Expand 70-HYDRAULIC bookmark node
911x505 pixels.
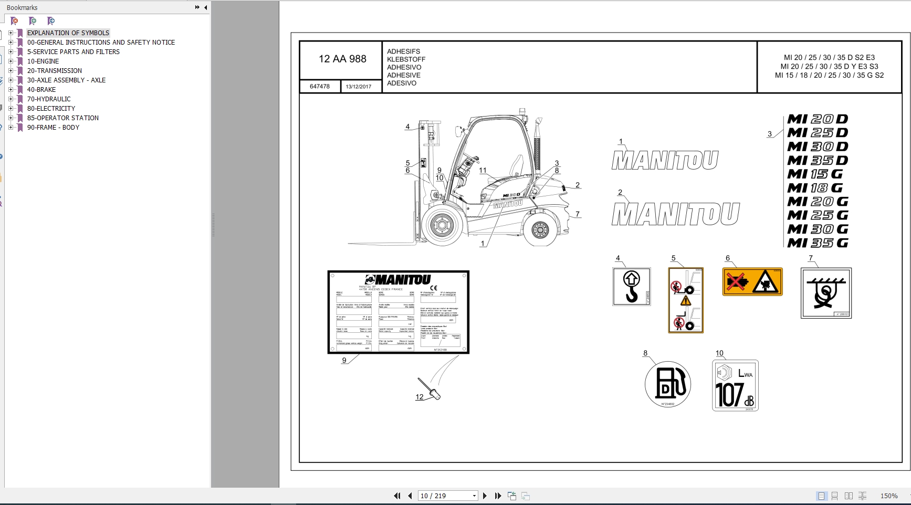11,99
